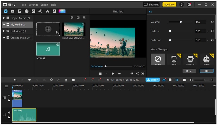Toggle video track visibility eye icon
This screenshot has height=125, width=217.
[9, 96]
